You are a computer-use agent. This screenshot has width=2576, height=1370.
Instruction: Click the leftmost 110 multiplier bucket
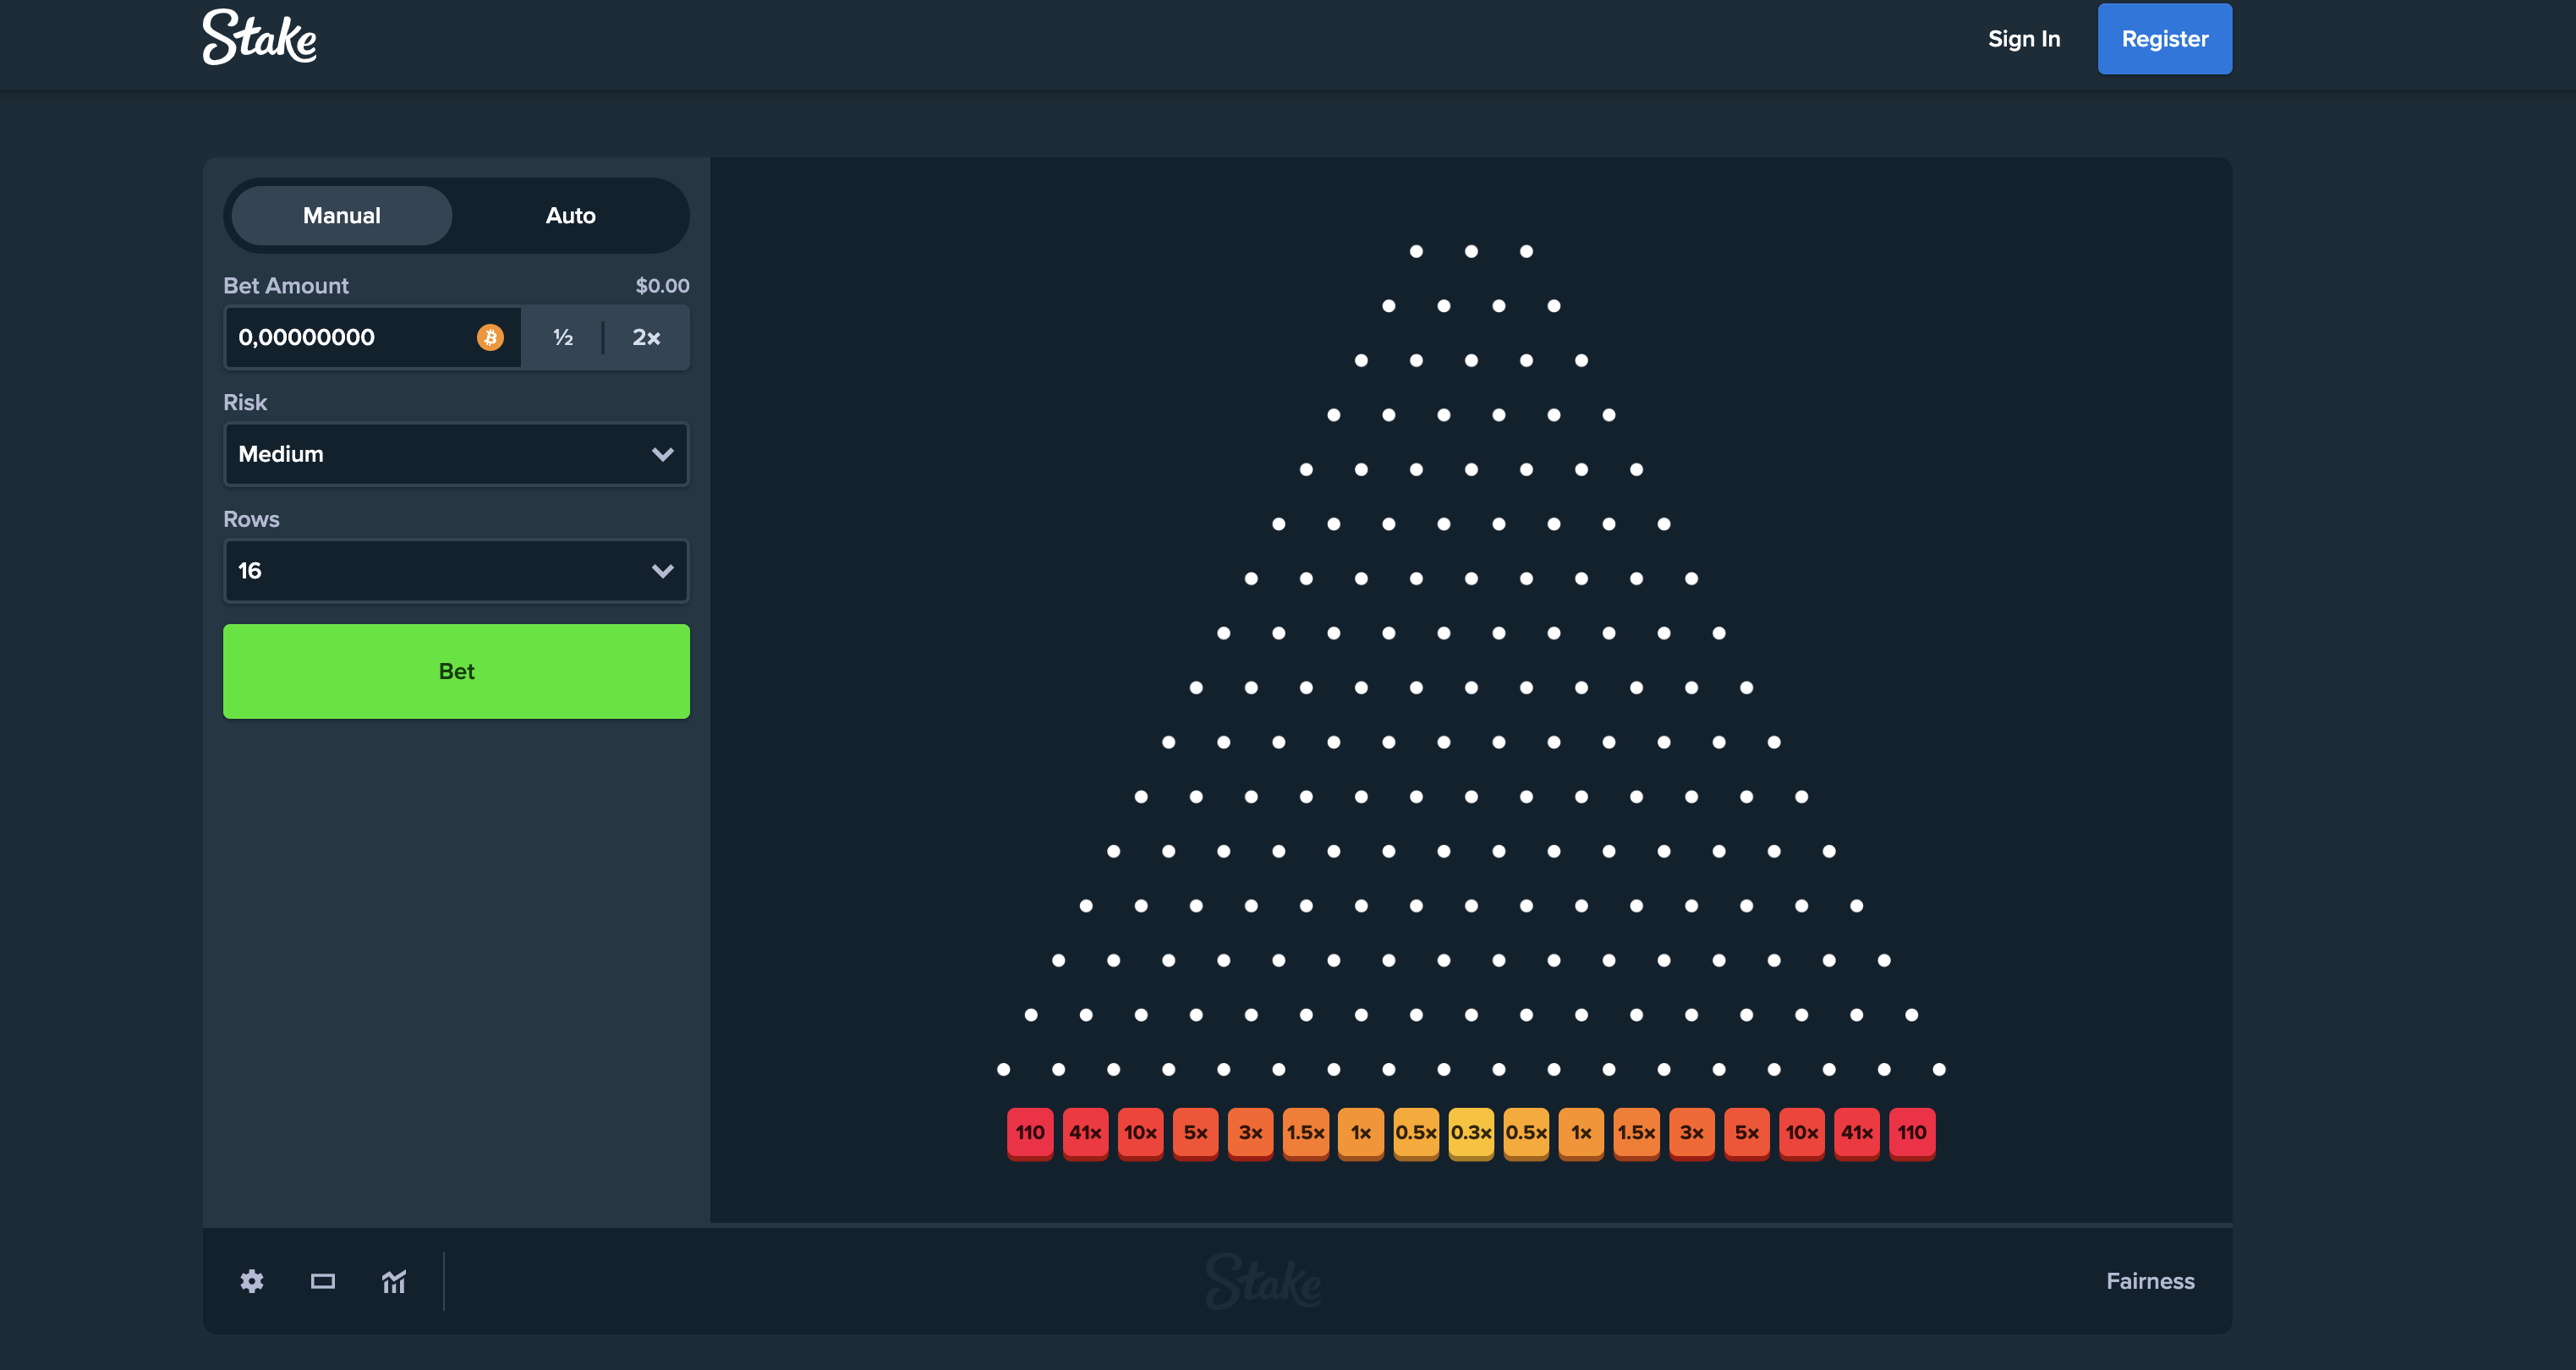pos(1030,1133)
